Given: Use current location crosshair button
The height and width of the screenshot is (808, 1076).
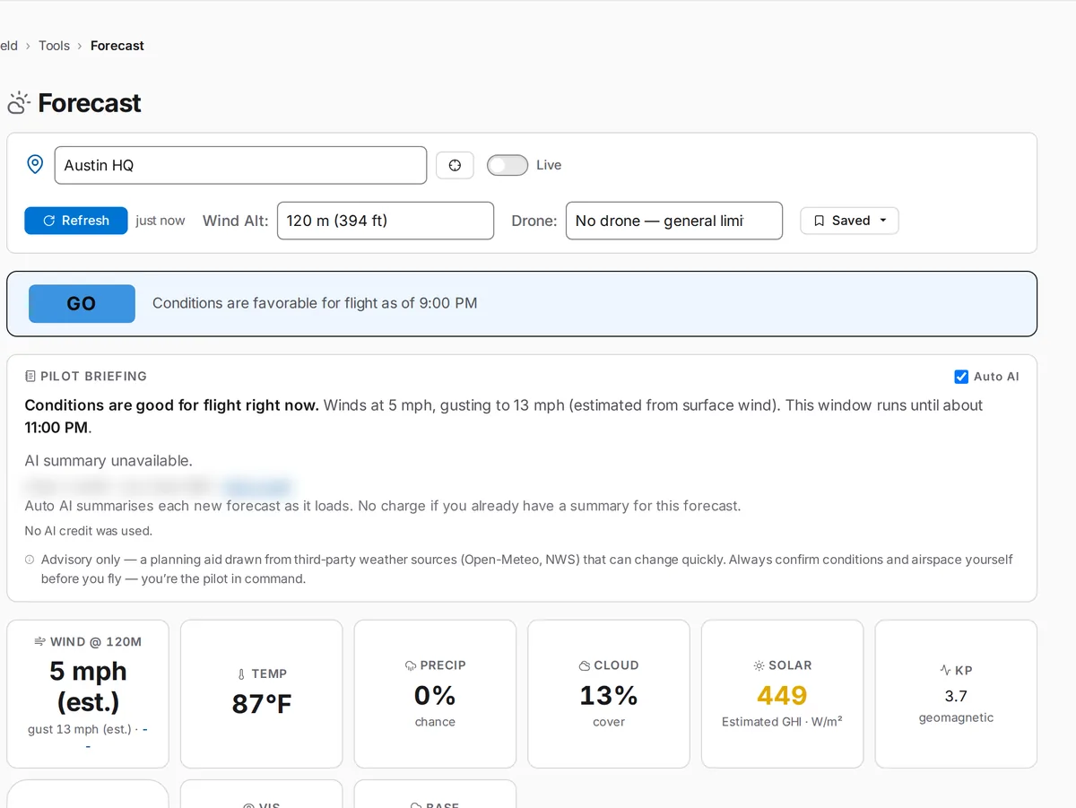Looking at the screenshot, I should click(x=455, y=165).
